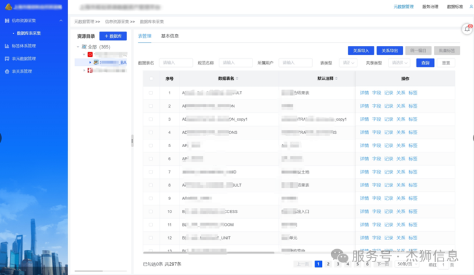Image resolution: width=474 pixels, height=275 pixels.
Task: Toggle the select-all checkbox in table header
Action: coord(152,79)
